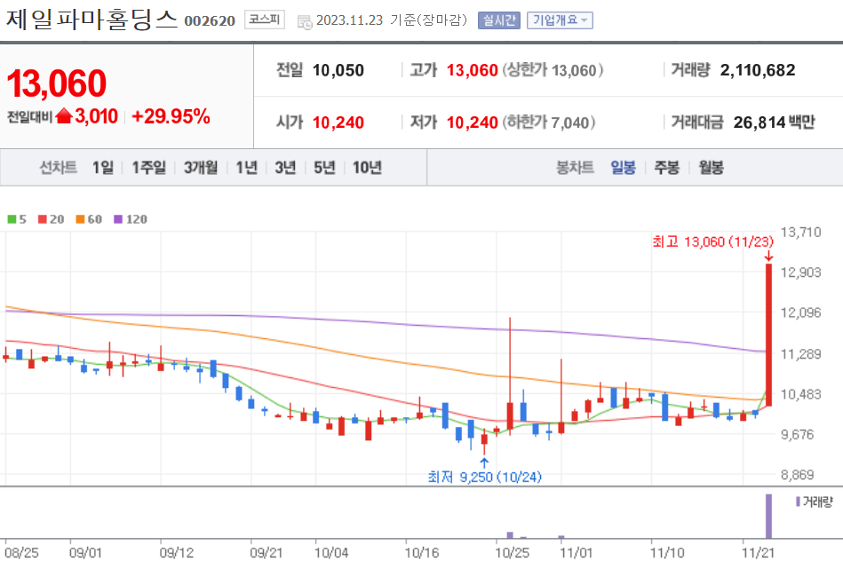Click the red up-arrow price change icon
Screen dimensions: 843x569
pos(64,115)
